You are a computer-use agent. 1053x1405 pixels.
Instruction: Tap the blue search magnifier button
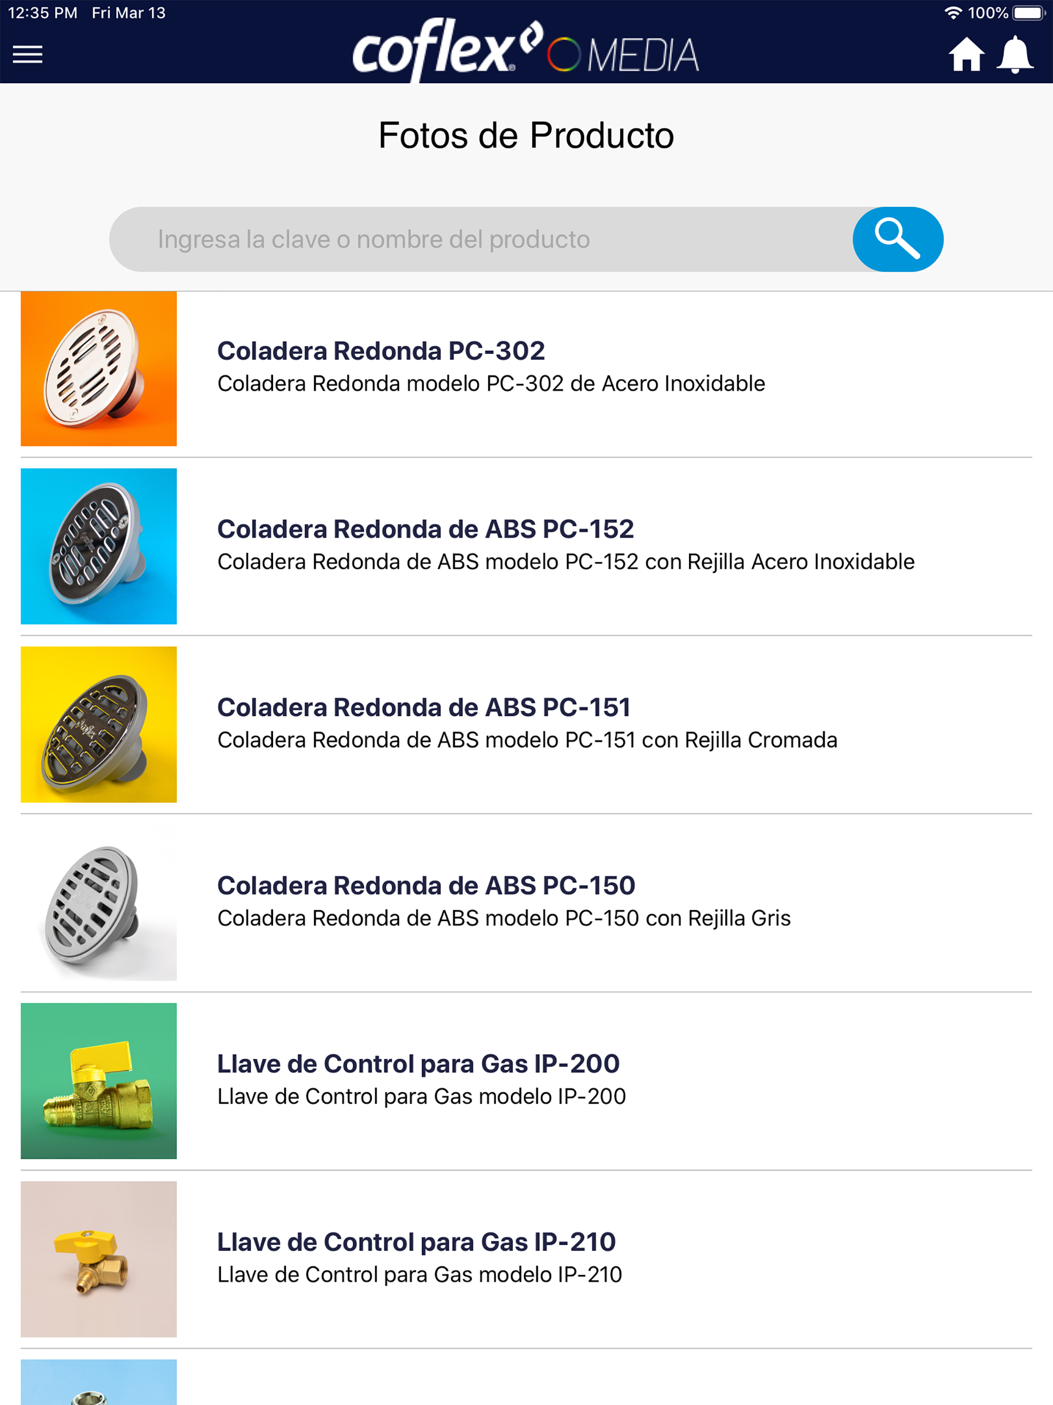(x=897, y=240)
